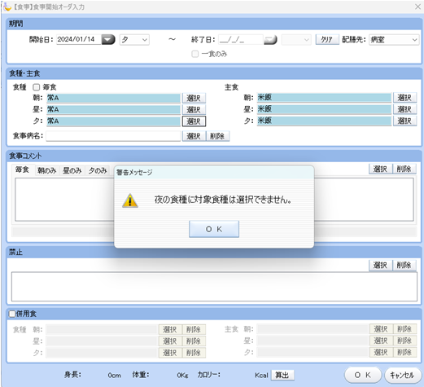Open the end meal time dropdown
Image resolution: width=424 pixels, height=387 pixels.
(x=296, y=40)
